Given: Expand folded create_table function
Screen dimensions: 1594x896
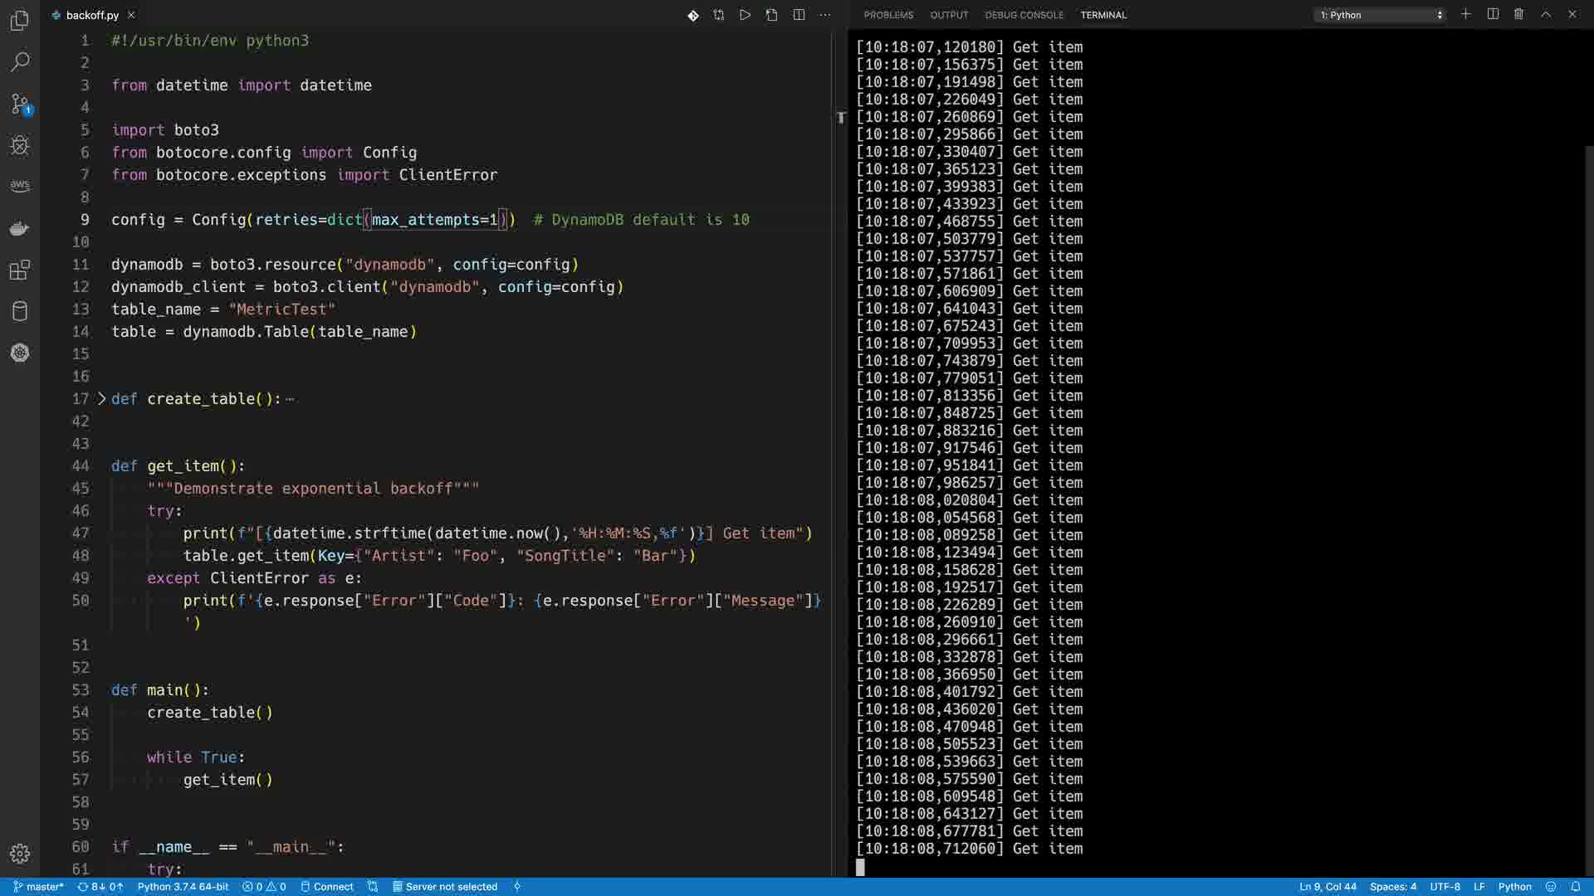Looking at the screenshot, I should 102,399.
